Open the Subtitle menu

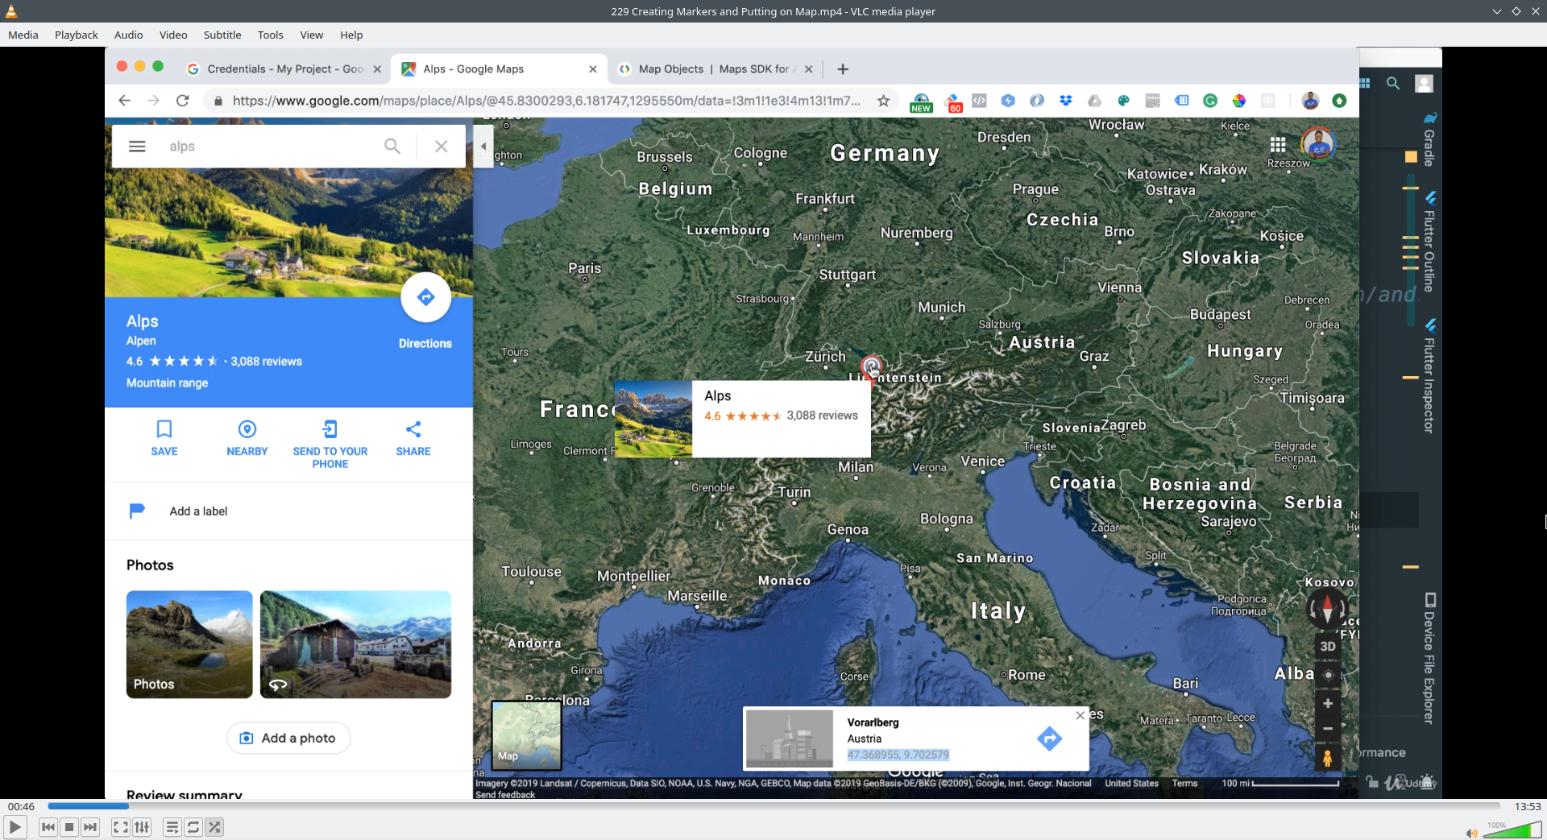coord(222,35)
